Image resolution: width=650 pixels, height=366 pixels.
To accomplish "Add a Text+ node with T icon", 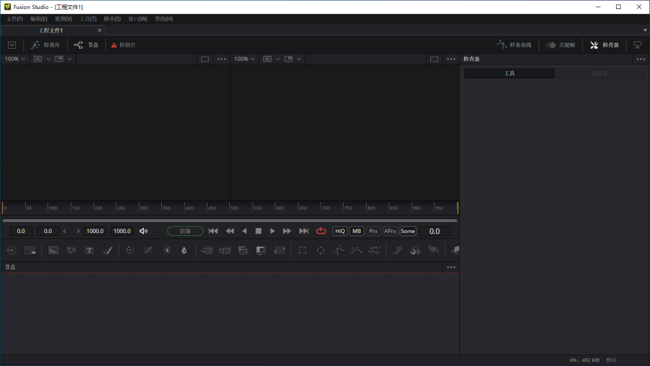I will pos(89,250).
